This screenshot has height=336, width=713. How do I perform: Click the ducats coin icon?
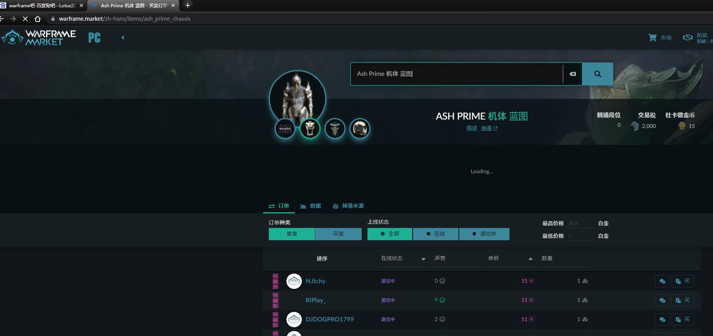682,126
